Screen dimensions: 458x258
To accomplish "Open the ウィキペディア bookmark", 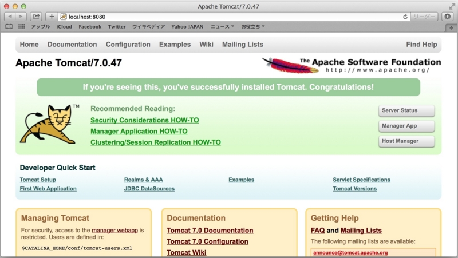I will tap(149, 26).
